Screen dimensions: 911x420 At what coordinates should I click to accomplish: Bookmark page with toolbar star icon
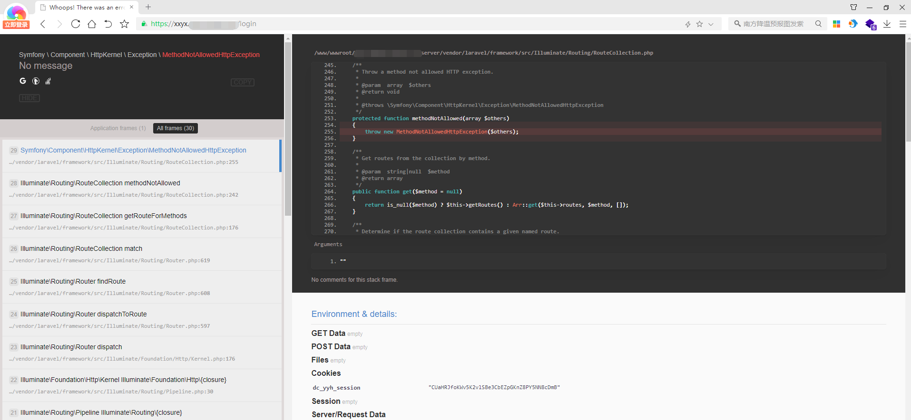[124, 24]
